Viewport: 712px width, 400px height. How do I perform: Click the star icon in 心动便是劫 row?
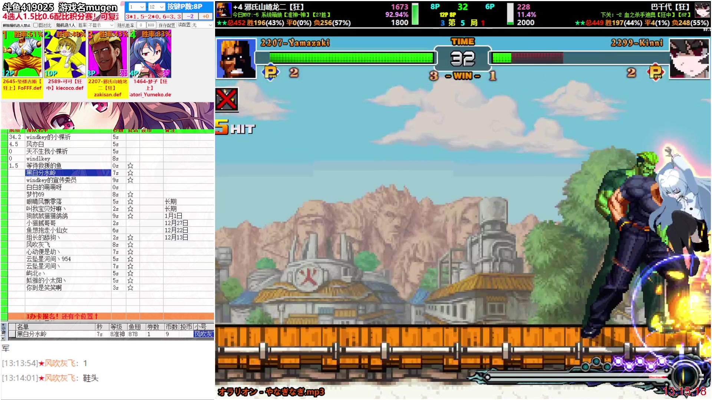[x=130, y=252]
